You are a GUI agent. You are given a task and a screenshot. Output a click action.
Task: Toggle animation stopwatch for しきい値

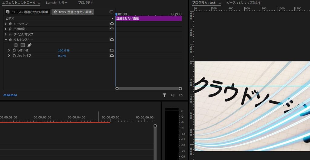click(14, 50)
